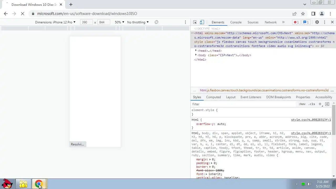Open the 50% zoom dropdown
This screenshot has width=336, height=189.
[119, 22]
